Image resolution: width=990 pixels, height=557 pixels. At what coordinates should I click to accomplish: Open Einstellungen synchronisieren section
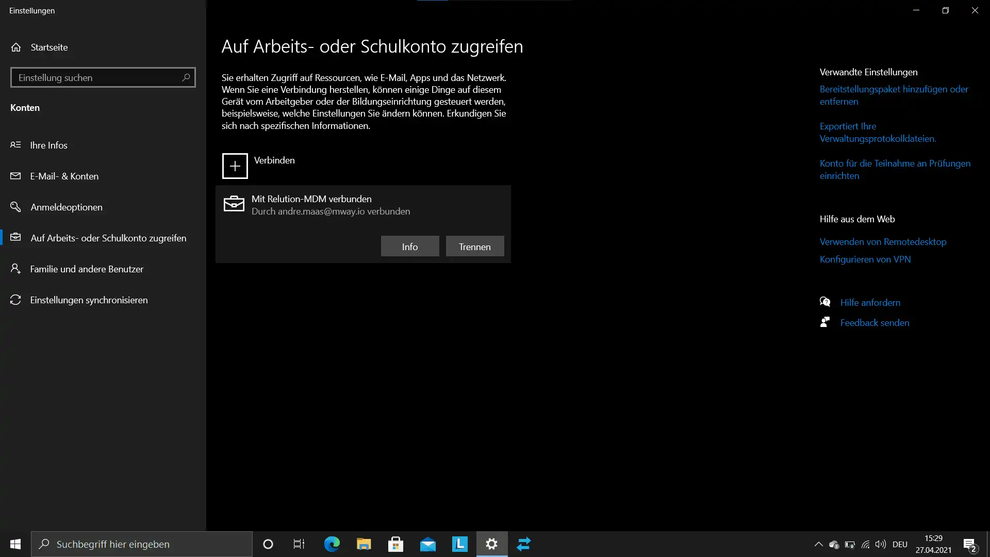coord(103,300)
